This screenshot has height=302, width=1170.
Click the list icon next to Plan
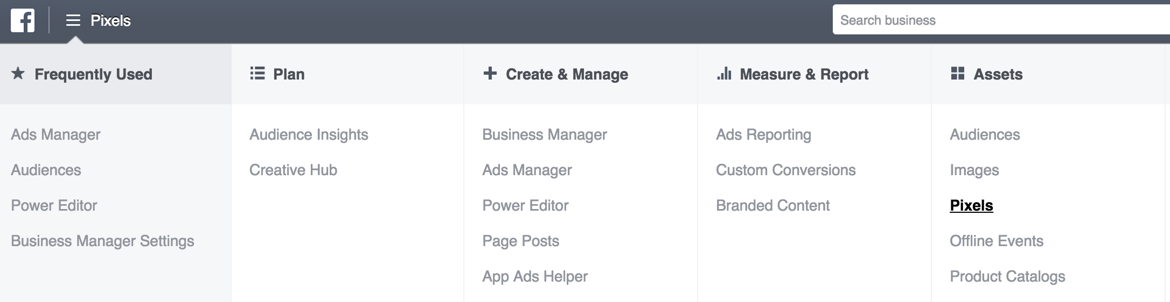click(257, 73)
